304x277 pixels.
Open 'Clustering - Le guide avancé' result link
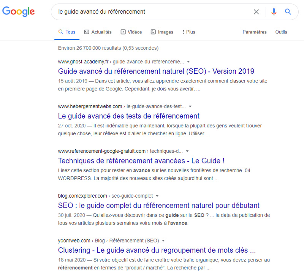[157, 250]
